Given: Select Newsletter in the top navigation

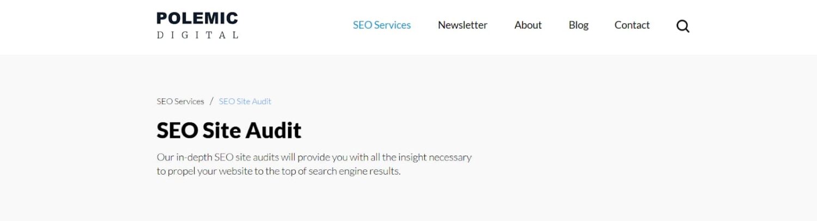Looking at the screenshot, I should (x=462, y=25).
